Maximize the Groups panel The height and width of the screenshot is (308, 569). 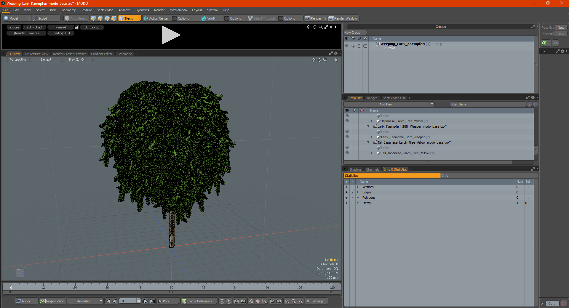pos(533,27)
